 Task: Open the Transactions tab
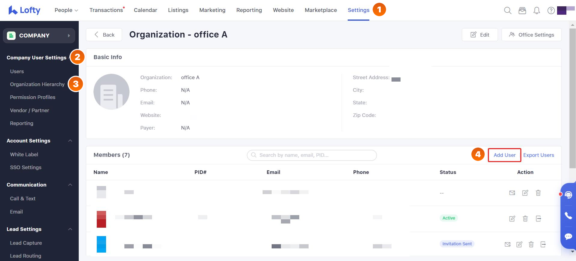pos(106,10)
